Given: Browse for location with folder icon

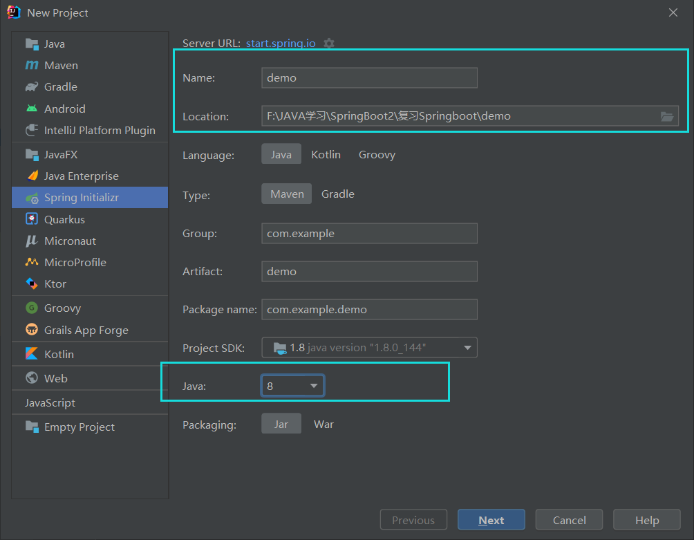Looking at the screenshot, I should click(x=667, y=116).
